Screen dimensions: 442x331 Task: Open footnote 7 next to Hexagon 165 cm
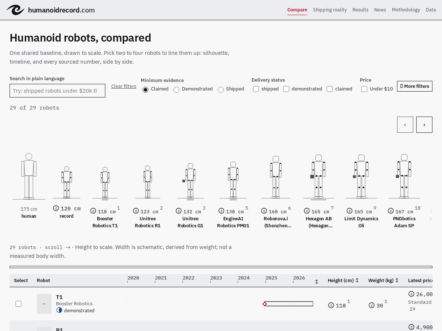click(x=332, y=208)
